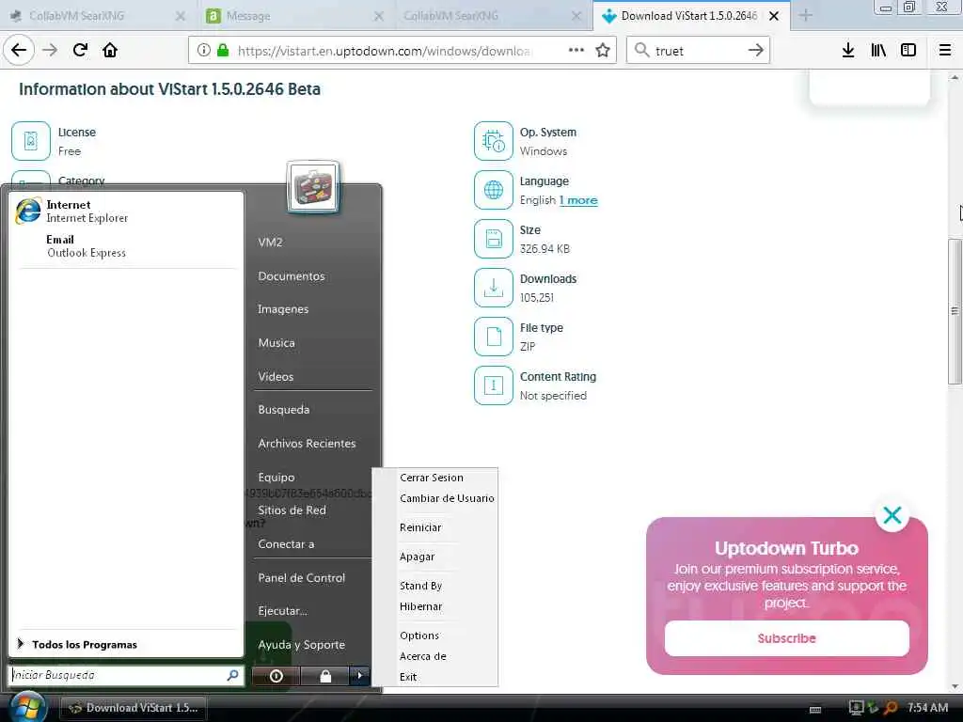Close the Download ViStart tab
This screenshot has height=722, width=963.
pos(775,16)
